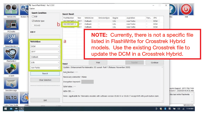This screenshot has height=114, width=204.
Task: Click the USB device tray icon
Action: click(156, 109)
